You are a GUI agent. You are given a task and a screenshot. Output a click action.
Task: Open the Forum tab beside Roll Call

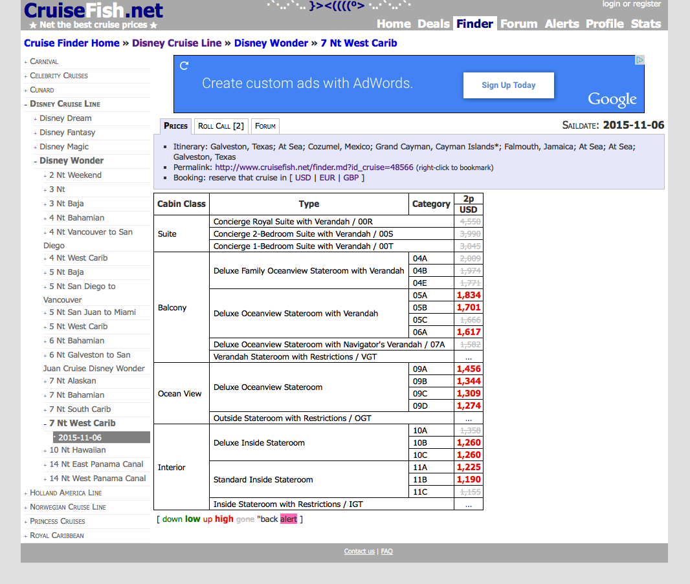pyautogui.click(x=265, y=126)
